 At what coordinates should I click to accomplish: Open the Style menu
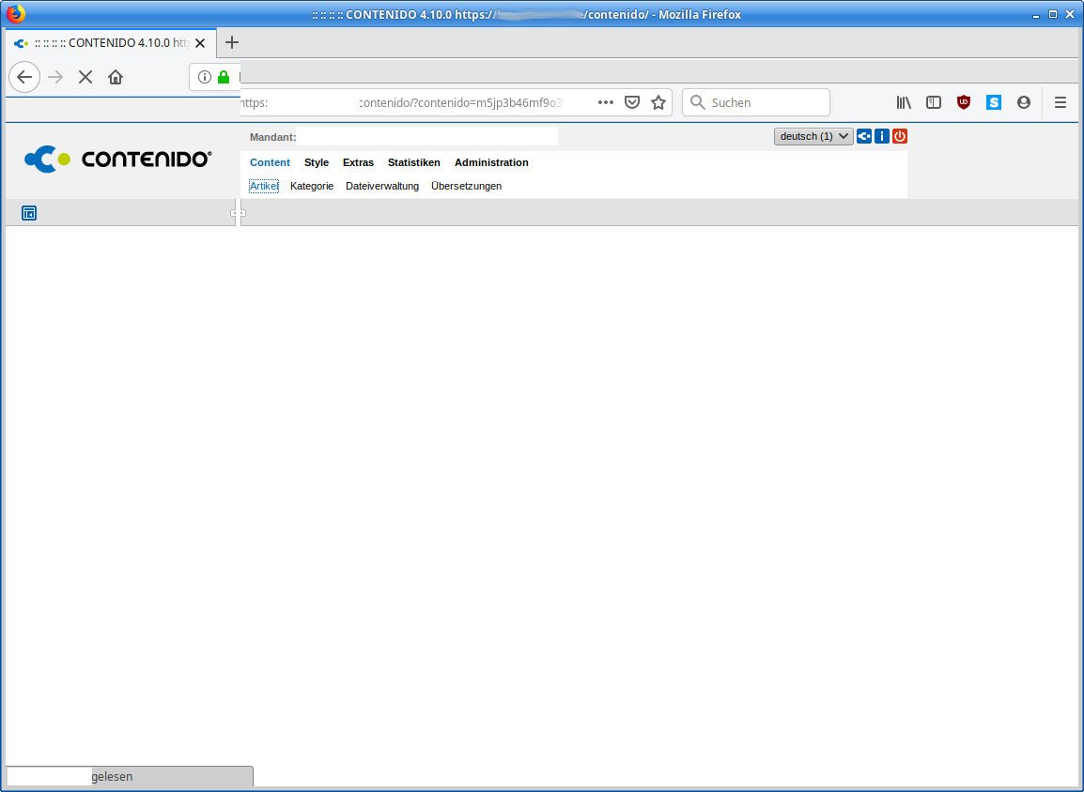coord(317,162)
